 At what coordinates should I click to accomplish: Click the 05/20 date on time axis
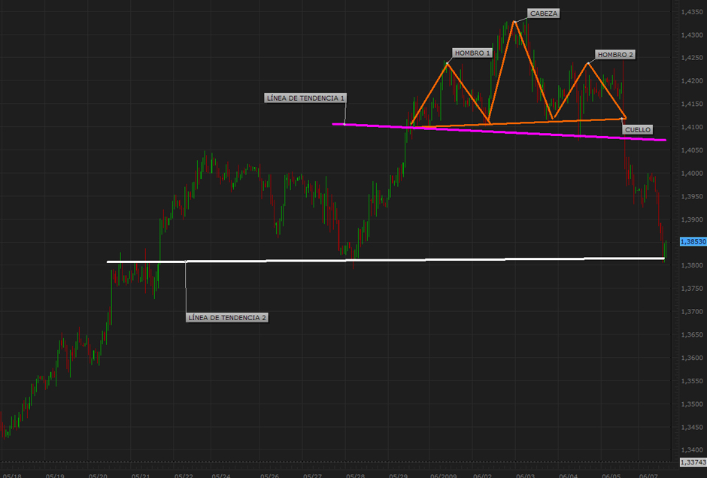(98, 475)
